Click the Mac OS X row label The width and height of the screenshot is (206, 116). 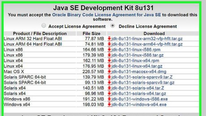[x=14, y=72]
